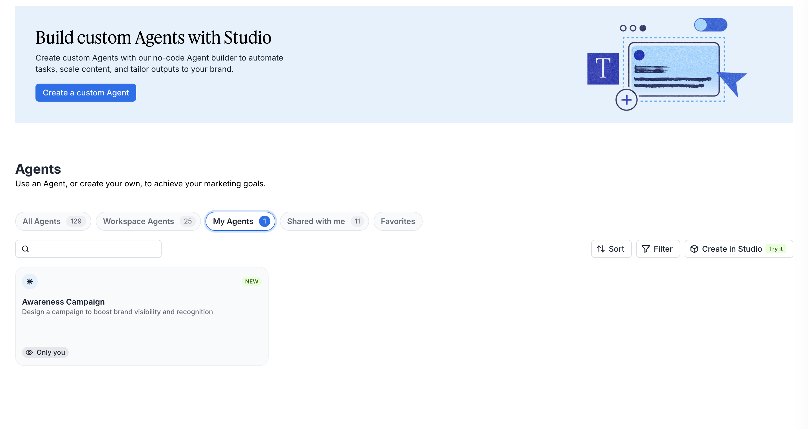Click the search magnifier icon
This screenshot has height=429, width=808.
coord(25,249)
